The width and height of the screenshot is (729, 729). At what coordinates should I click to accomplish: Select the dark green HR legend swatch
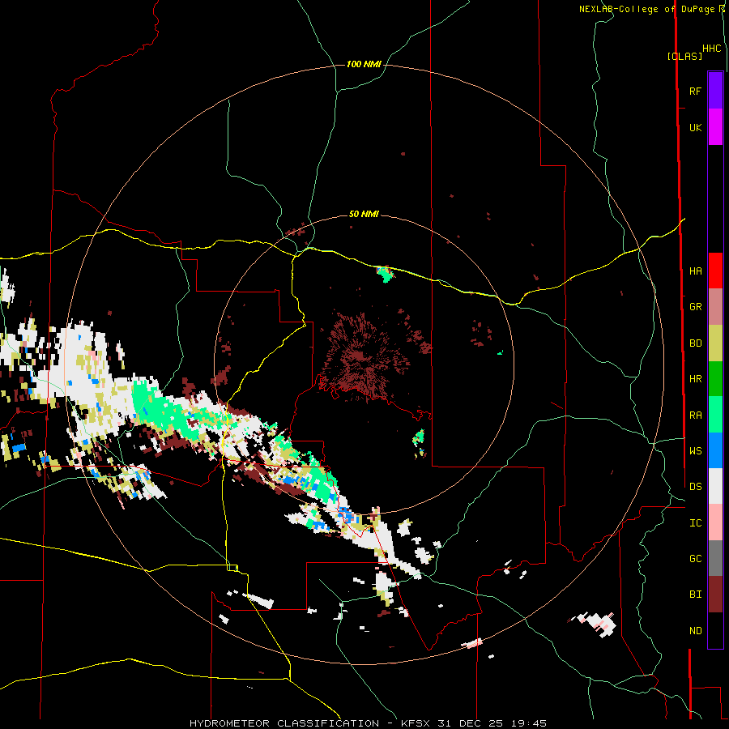(x=715, y=379)
